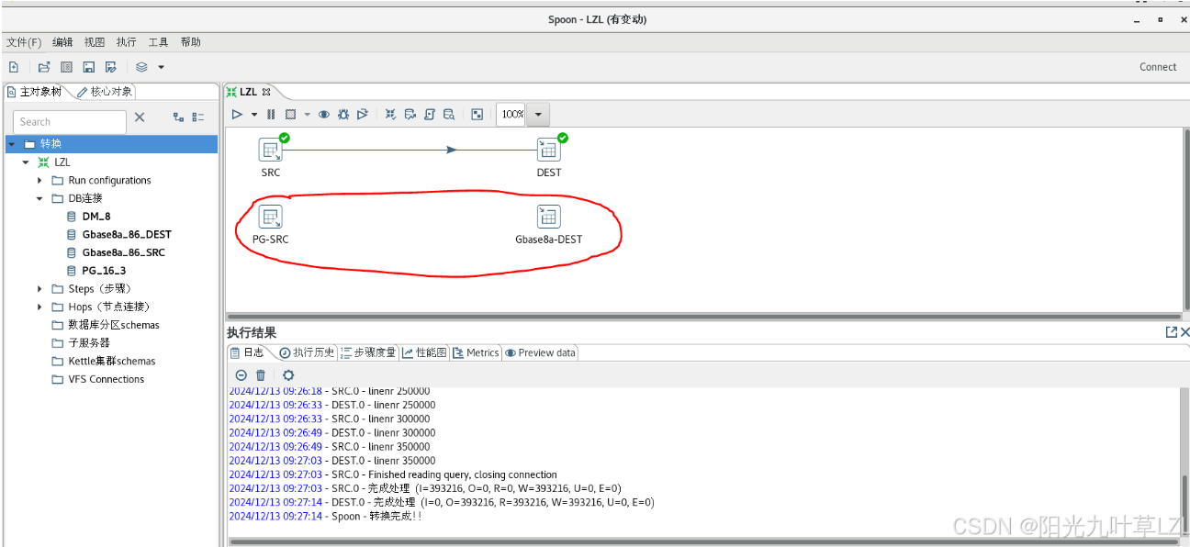Expand the Hops（节点连接）node

coord(39,307)
